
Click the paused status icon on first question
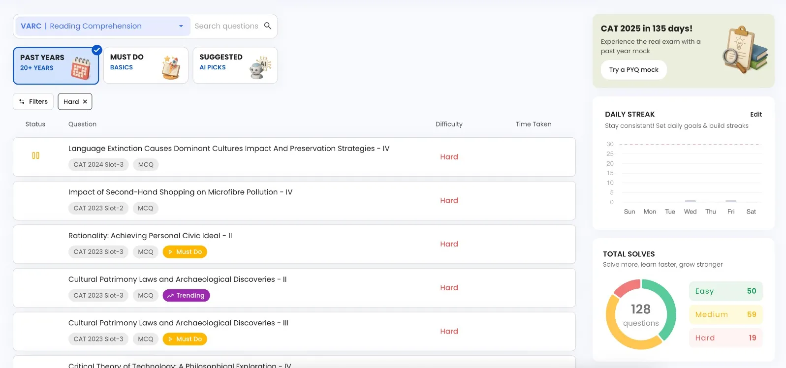point(35,155)
